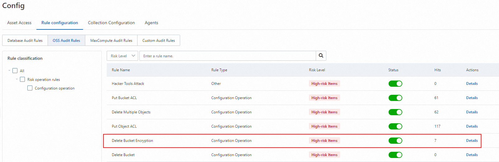Screen dimensions: 499x162
Task: Select the Configuration operation tree label
Action: (x=55, y=88)
